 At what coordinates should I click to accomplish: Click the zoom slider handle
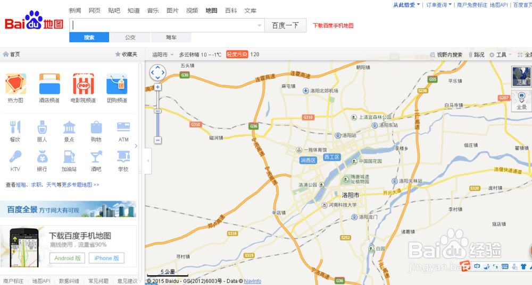[x=158, y=111]
